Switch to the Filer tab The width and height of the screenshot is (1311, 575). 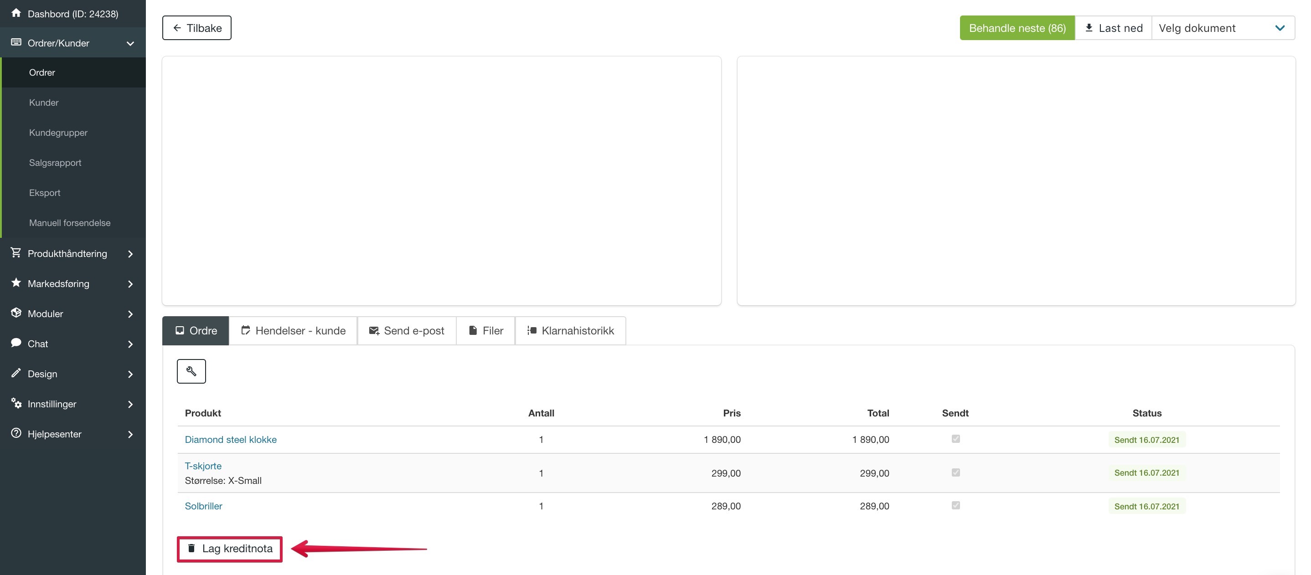485,330
